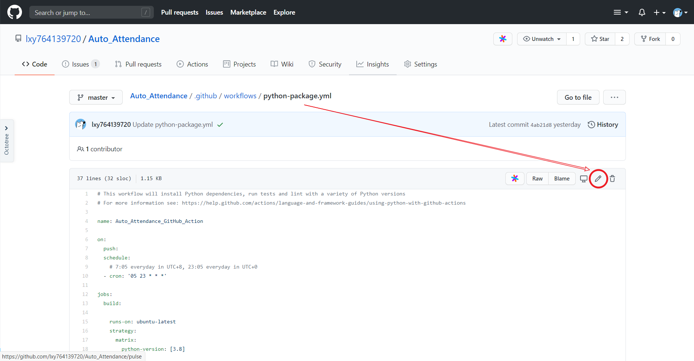
Task: Open the Actions tab
Action: click(x=192, y=64)
